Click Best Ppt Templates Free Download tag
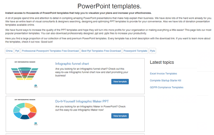214x135 pixels. (101, 51)
